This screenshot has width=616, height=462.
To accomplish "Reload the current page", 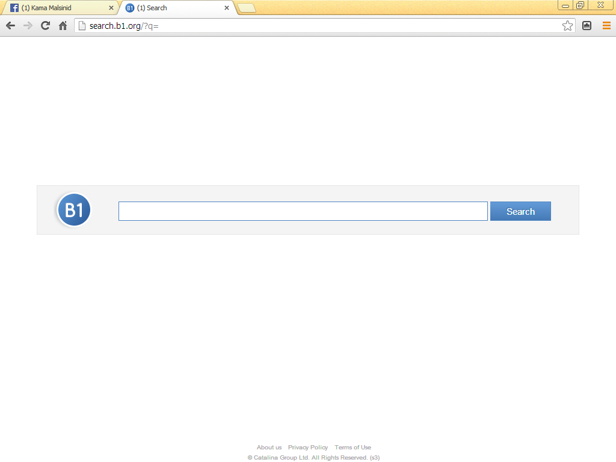I will point(46,26).
